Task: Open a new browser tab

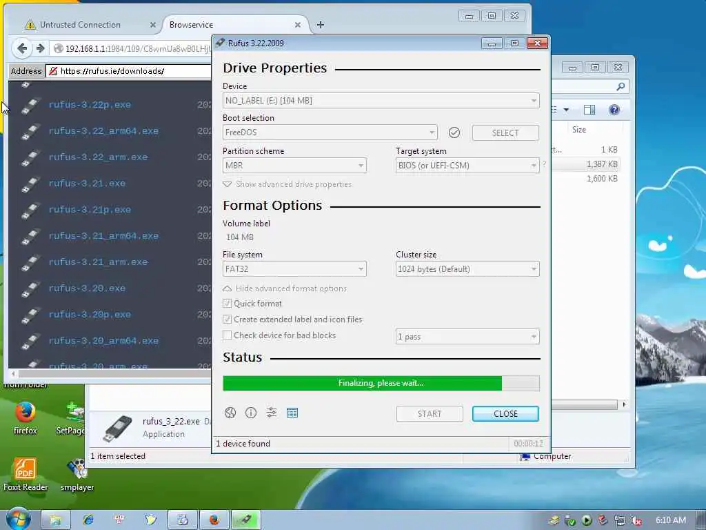Action: (320, 25)
